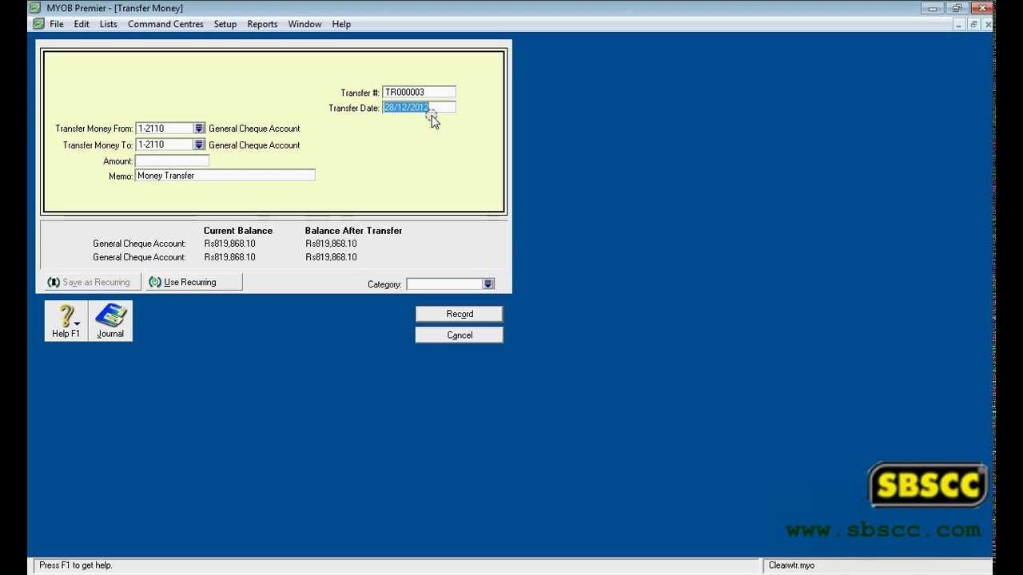
Task: Open the Reports menu
Action: coord(262,24)
